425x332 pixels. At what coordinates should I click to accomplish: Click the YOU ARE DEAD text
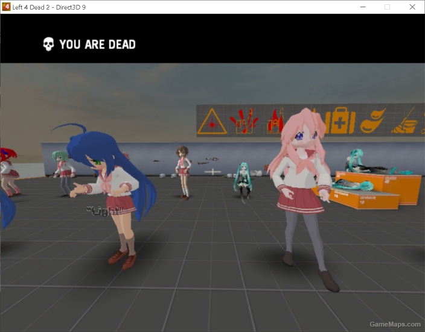(97, 45)
